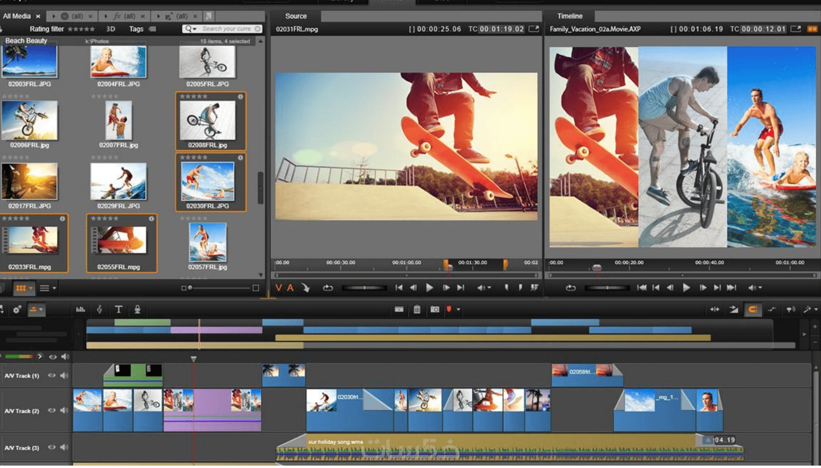The image size is (821, 468).
Task: Select the Title tool (T) in timeline toolbar
Action: point(118,310)
